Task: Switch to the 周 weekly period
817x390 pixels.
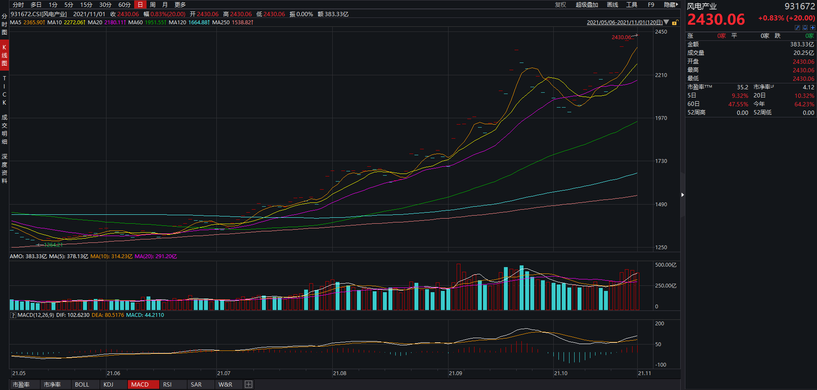Action: pyautogui.click(x=152, y=5)
